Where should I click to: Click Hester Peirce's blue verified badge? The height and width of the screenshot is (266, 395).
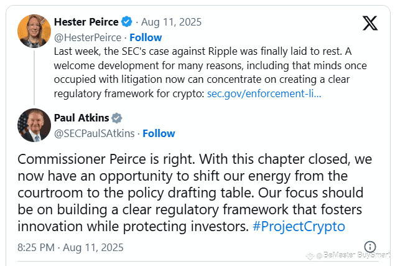click(x=127, y=22)
